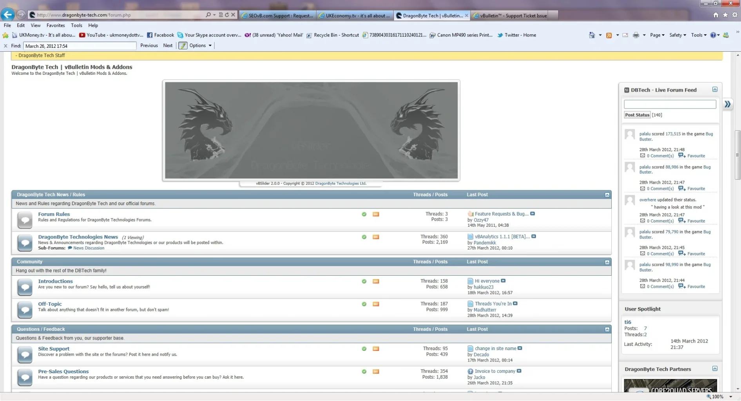The image size is (741, 401).
Task: Open Find bar Options dropdown
Action: click(201, 46)
